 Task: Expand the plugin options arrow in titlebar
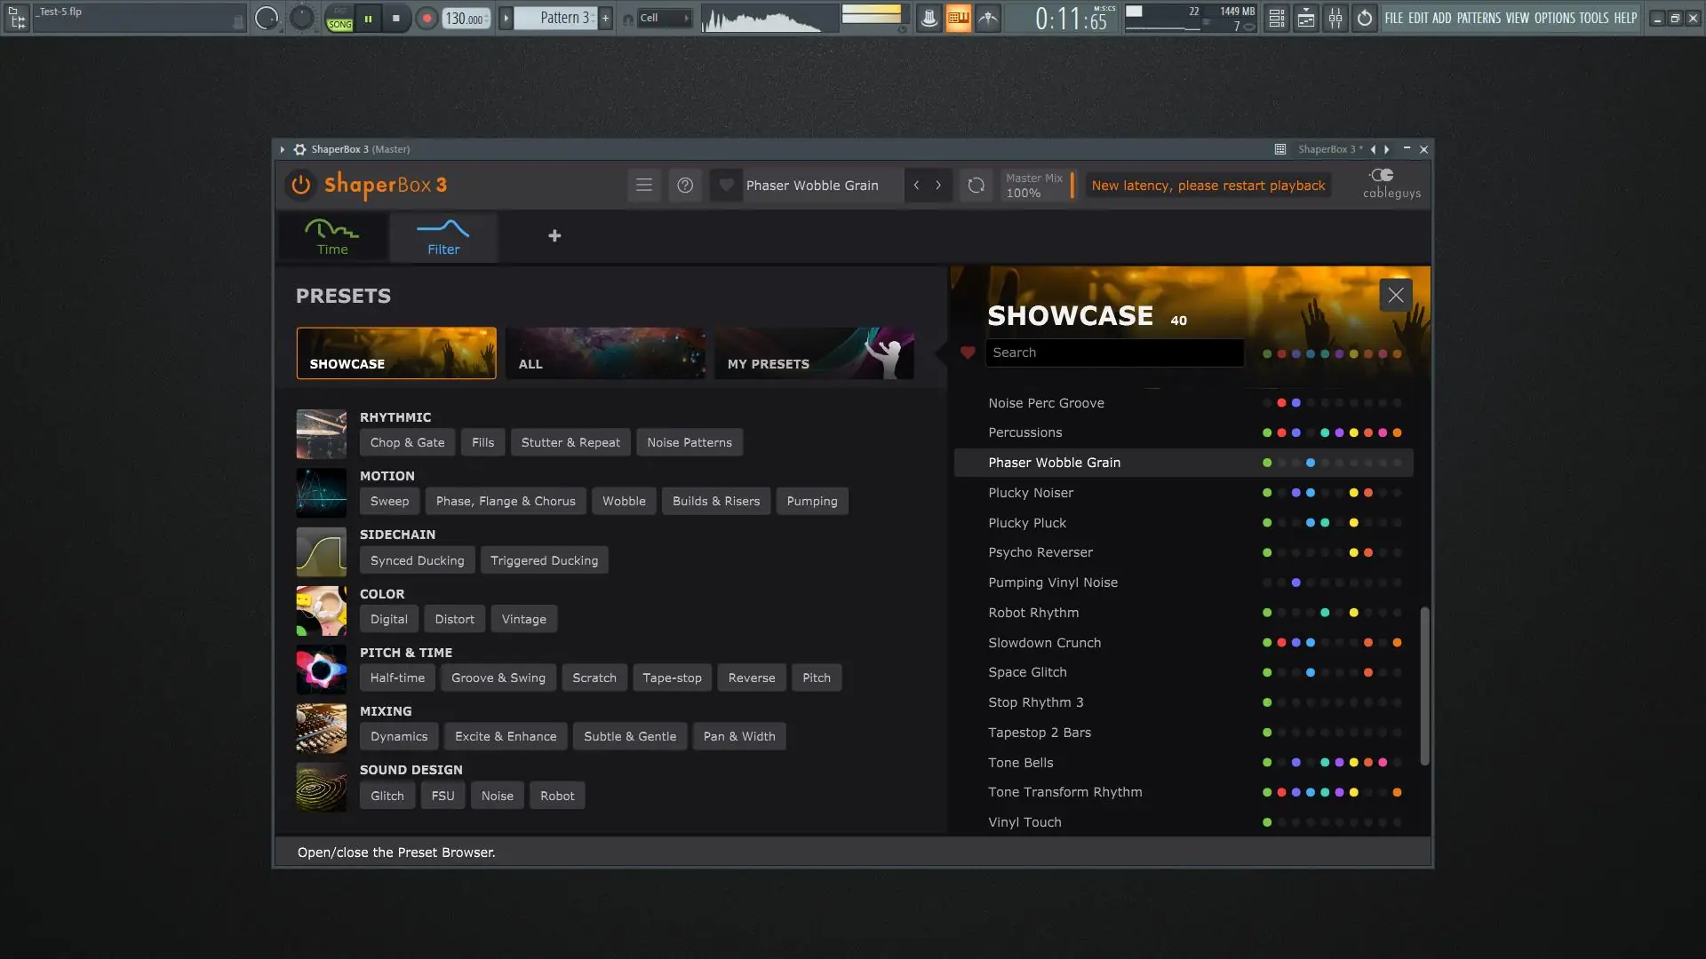(283, 149)
